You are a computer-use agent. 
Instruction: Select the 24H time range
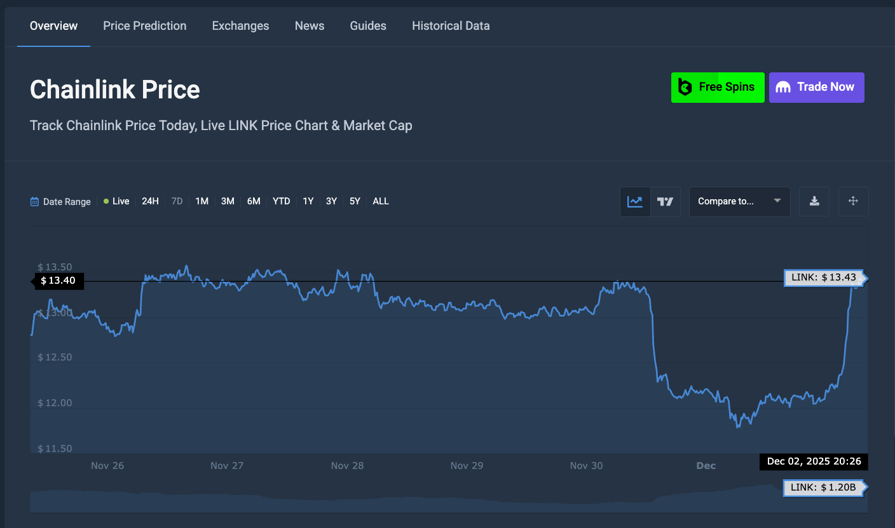150,201
